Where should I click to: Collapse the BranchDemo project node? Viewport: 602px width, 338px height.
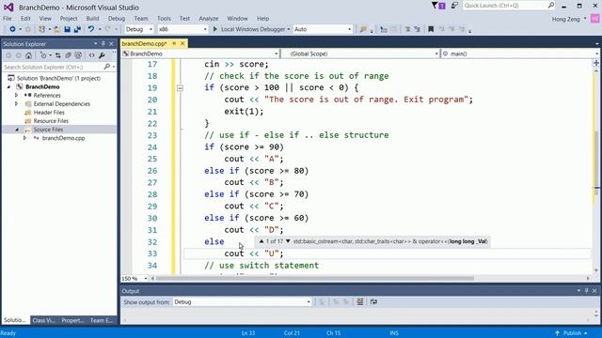[8, 87]
